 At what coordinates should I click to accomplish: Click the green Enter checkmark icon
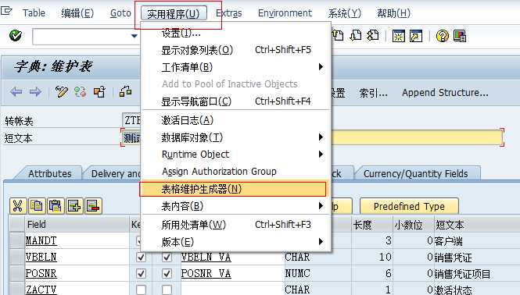point(16,35)
